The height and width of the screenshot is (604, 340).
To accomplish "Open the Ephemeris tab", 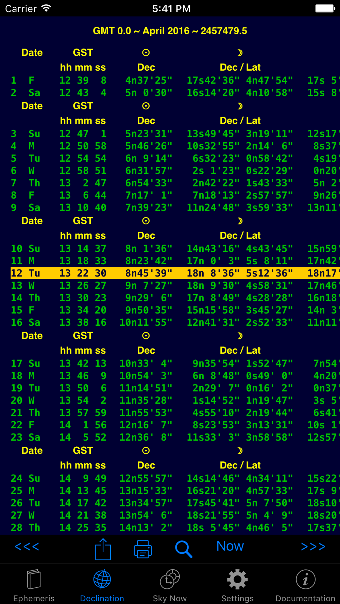I will point(34,586).
